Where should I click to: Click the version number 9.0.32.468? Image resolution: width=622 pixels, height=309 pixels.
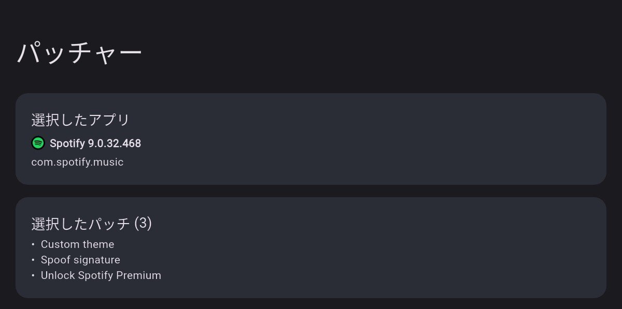(110, 143)
